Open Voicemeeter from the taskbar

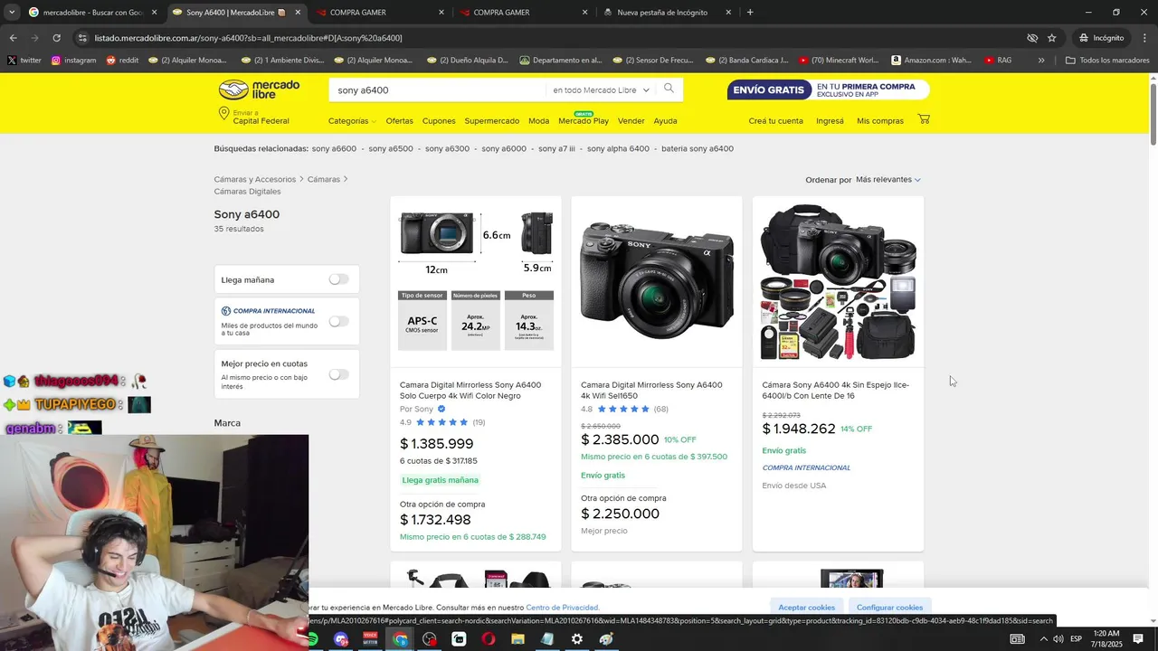370,639
